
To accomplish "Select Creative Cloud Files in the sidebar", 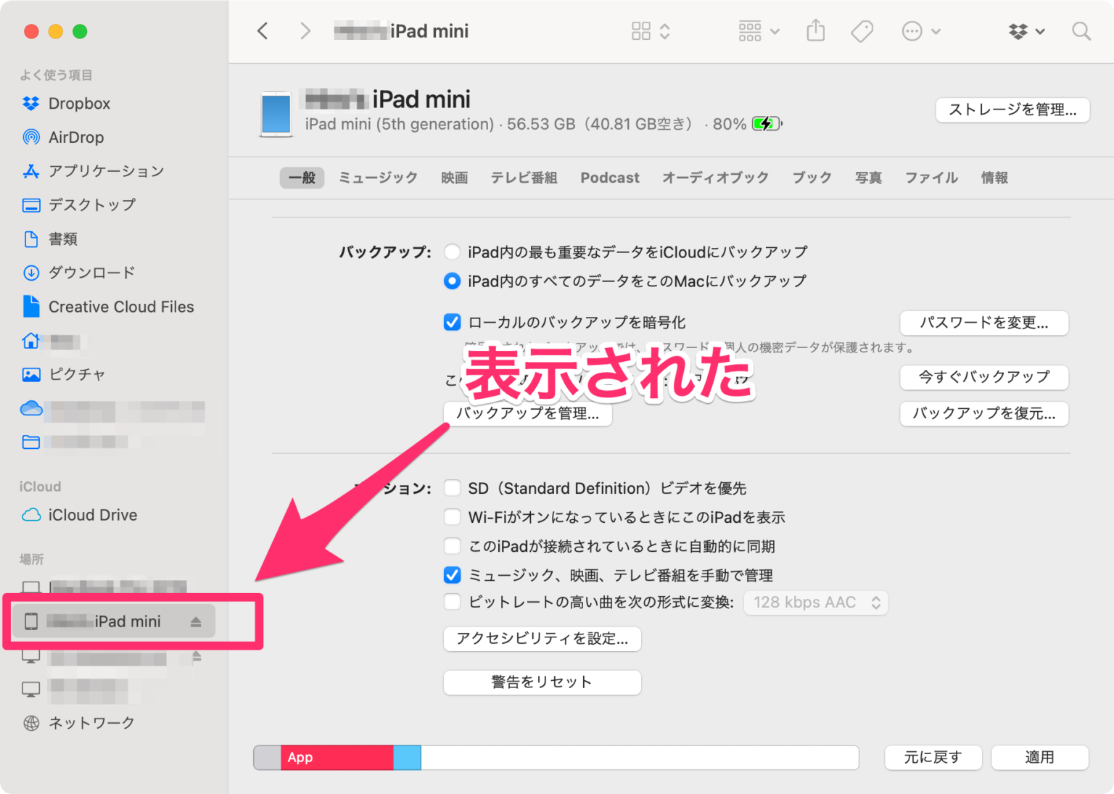I will pyautogui.click(x=120, y=307).
